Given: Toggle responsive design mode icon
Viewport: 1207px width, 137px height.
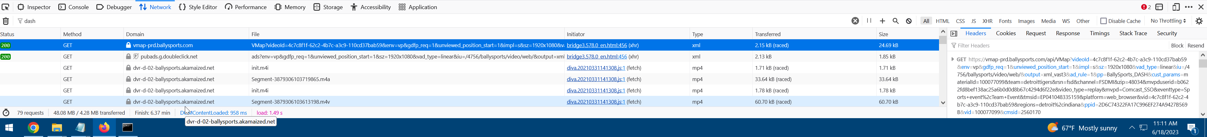Looking at the screenshot, I should click(1176, 7).
